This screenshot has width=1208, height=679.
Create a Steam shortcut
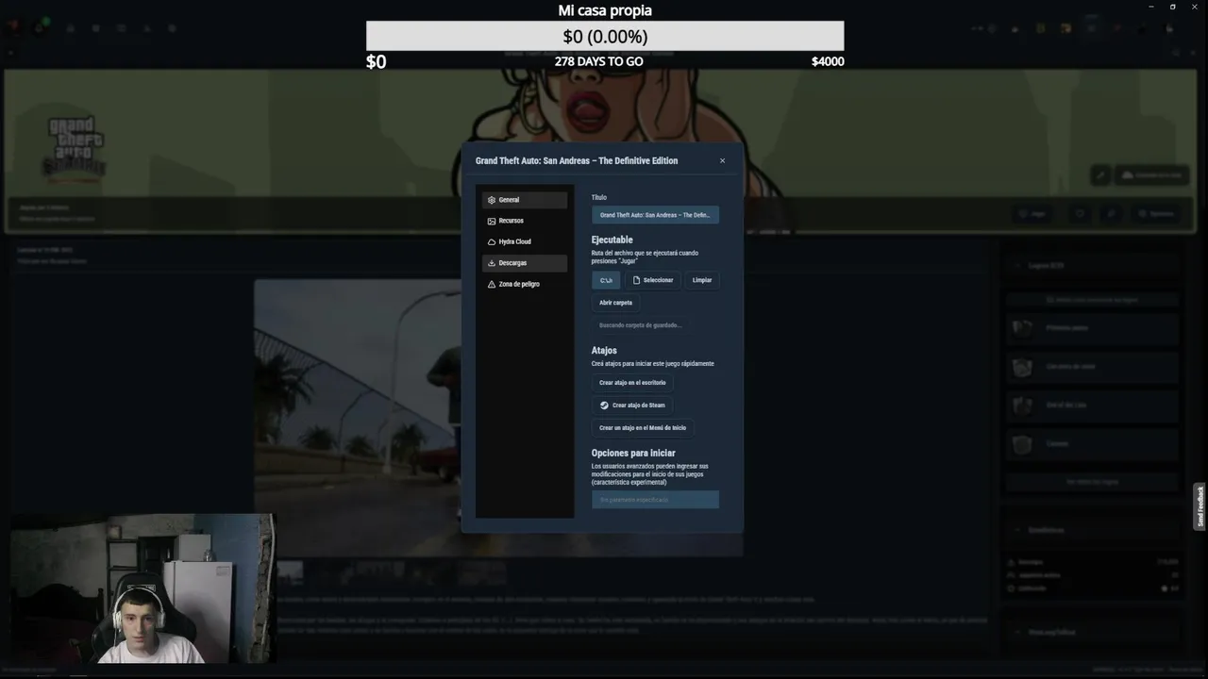(x=632, y=406)
